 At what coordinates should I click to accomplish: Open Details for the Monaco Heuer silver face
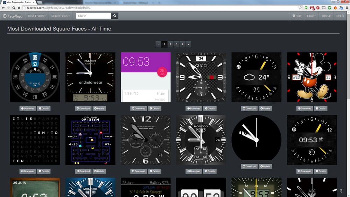tap(210, 171)
